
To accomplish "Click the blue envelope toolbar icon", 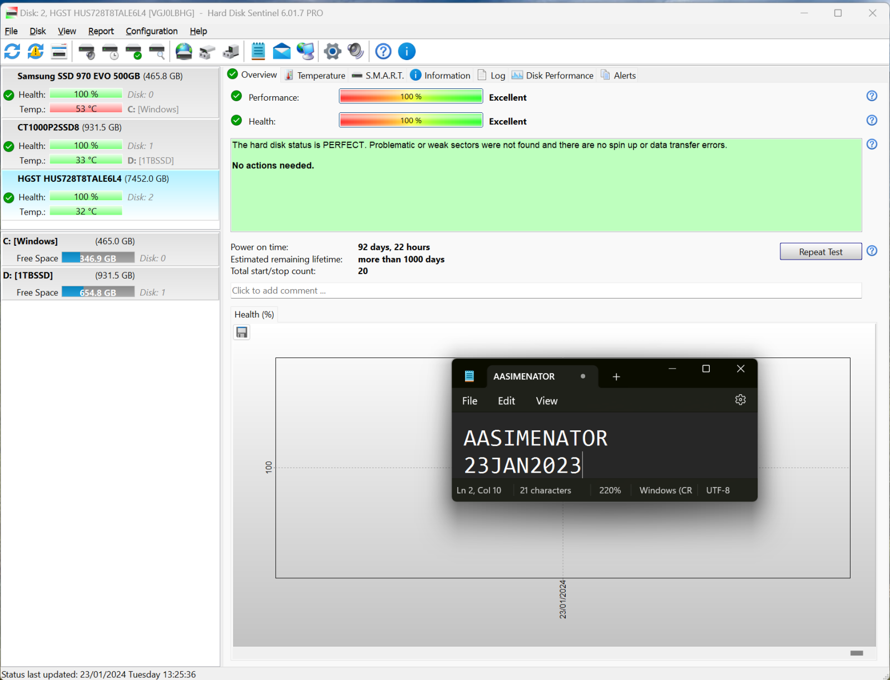I will 281,52.
